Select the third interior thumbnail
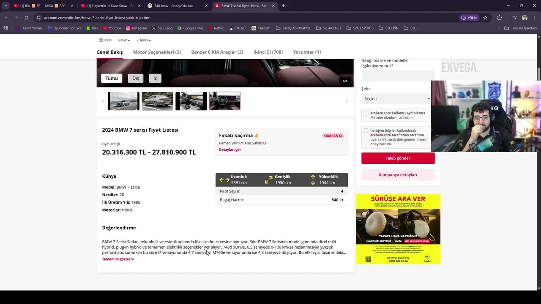 click(191, 101)
